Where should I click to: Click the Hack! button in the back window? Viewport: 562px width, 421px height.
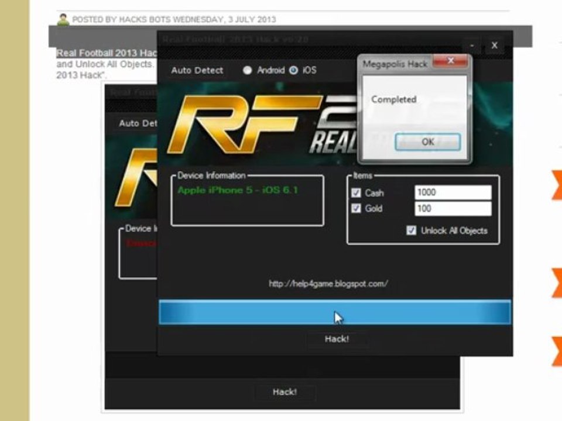(x=285, y=392)
